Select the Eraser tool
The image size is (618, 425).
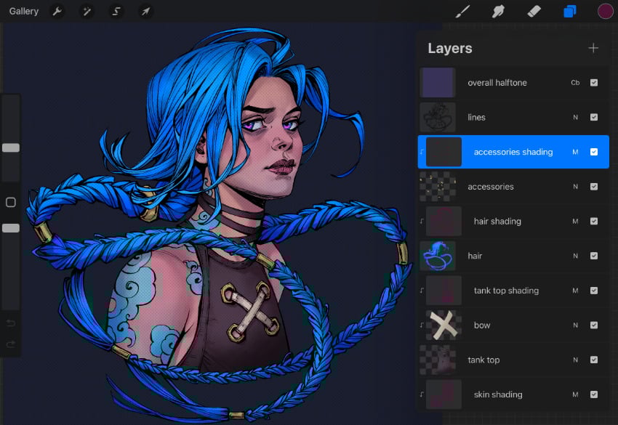534,11
